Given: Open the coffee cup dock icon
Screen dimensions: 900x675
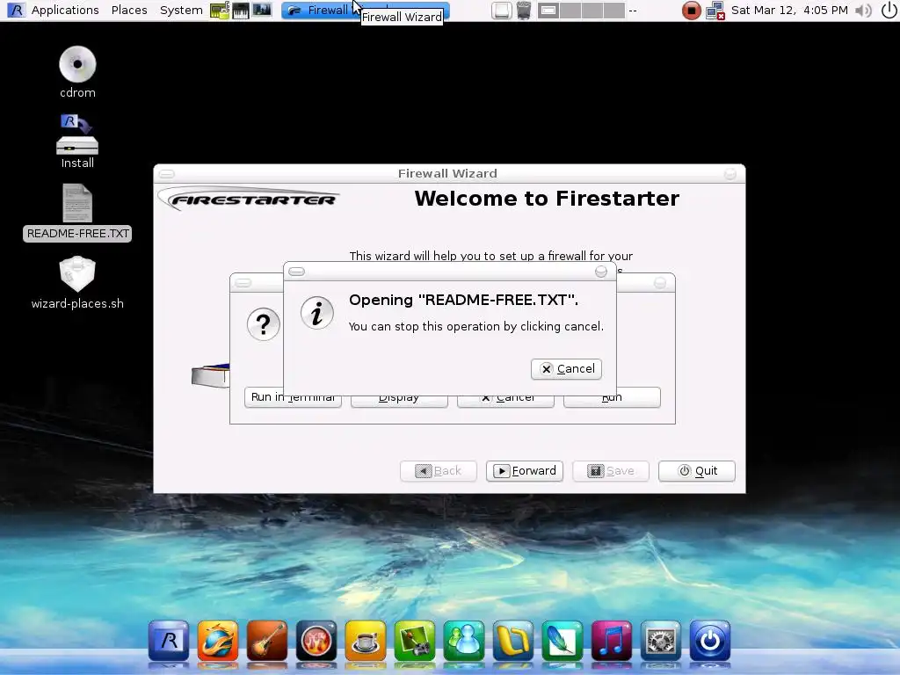Looking at the screenshot, I should (x=366, y=640).
